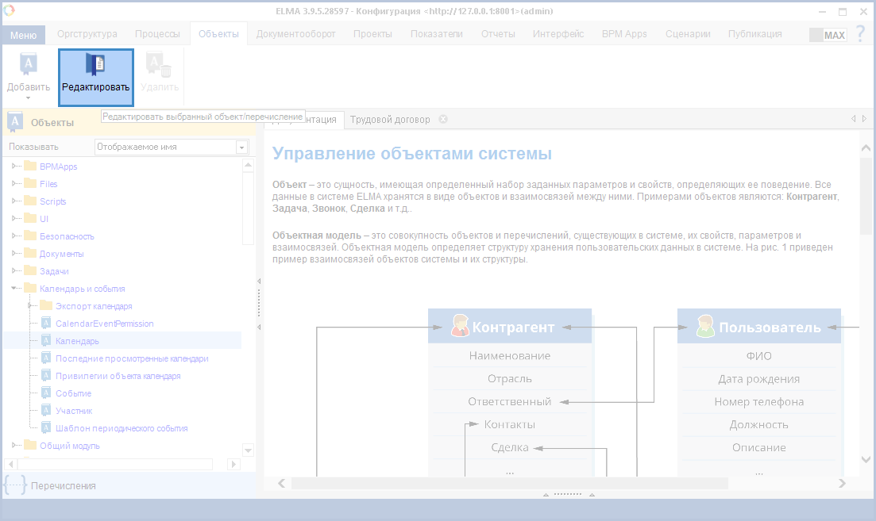Select the Участник object in tree
Viewport: 876px width, 521px height.
coord(74,411)
